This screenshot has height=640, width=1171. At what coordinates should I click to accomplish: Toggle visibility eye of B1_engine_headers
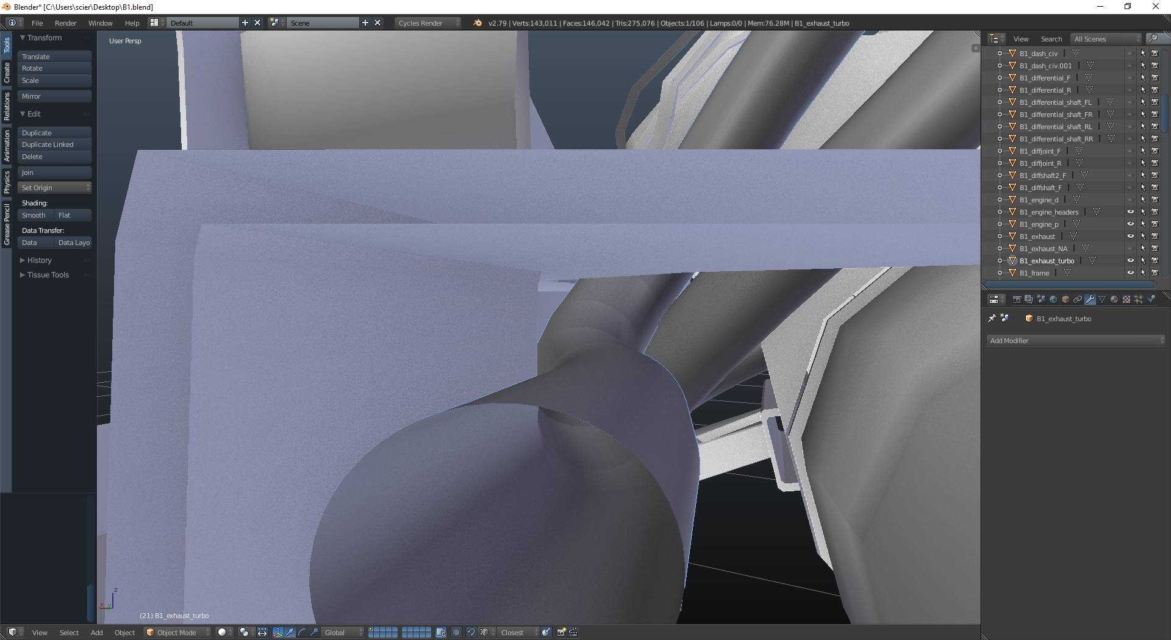click(1130, 212)
